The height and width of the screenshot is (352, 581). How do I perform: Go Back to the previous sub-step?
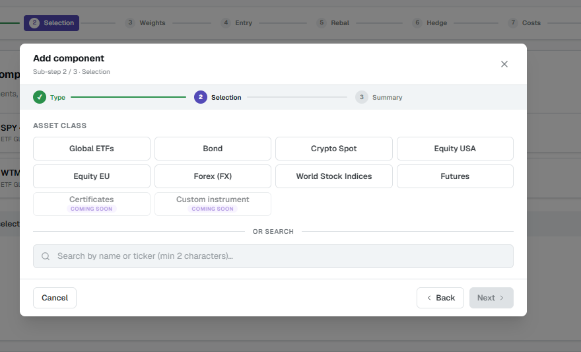pyautogui.click(x=440, y=298)
